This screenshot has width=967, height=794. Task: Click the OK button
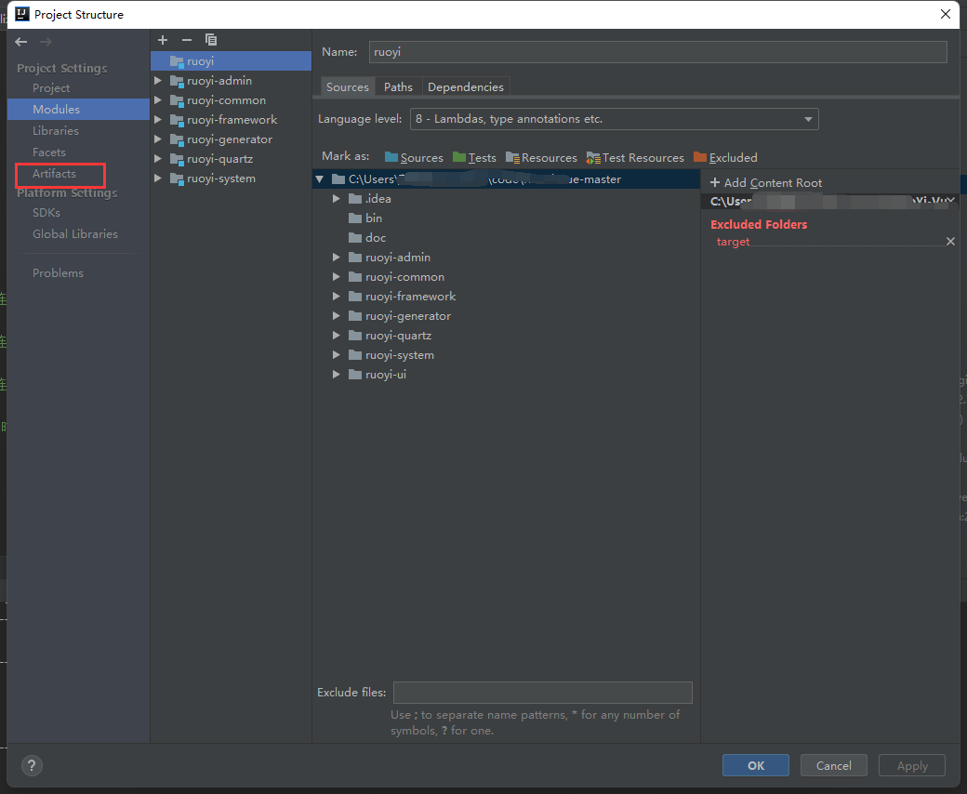coord(755,766)
